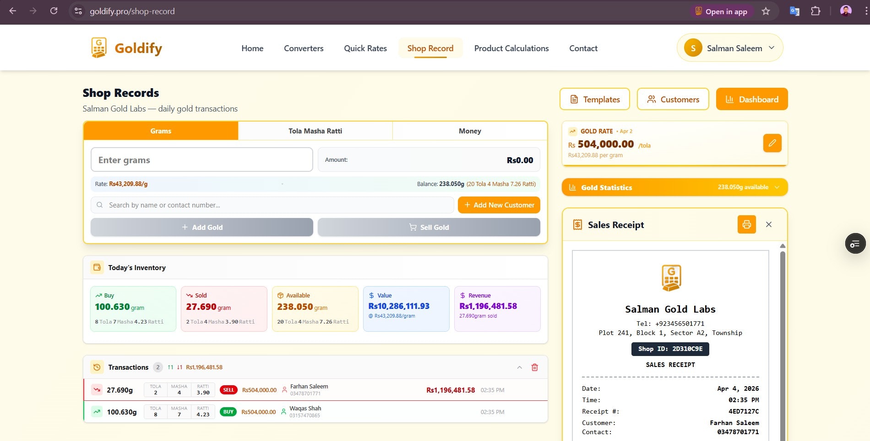This screenshot has height=441, width=870.
Task: Click Waqas Shah in transactions
Action: tap(305, 409)
